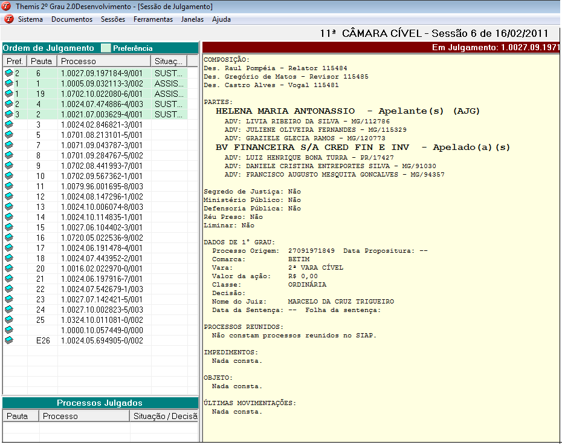Click book icon for process 1.0702.09.567362-1/001
This screenshot has width=562, height=445.
[9, 176]
